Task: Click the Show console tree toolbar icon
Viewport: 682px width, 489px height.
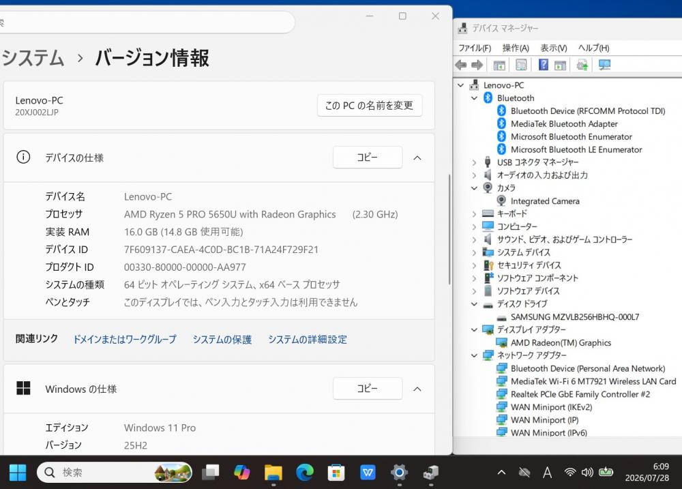Action: click(x=499, y=65)
